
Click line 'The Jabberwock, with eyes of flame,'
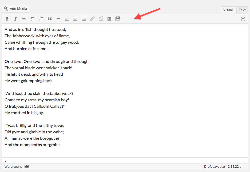pyautogui.click(x=37, y=36)
